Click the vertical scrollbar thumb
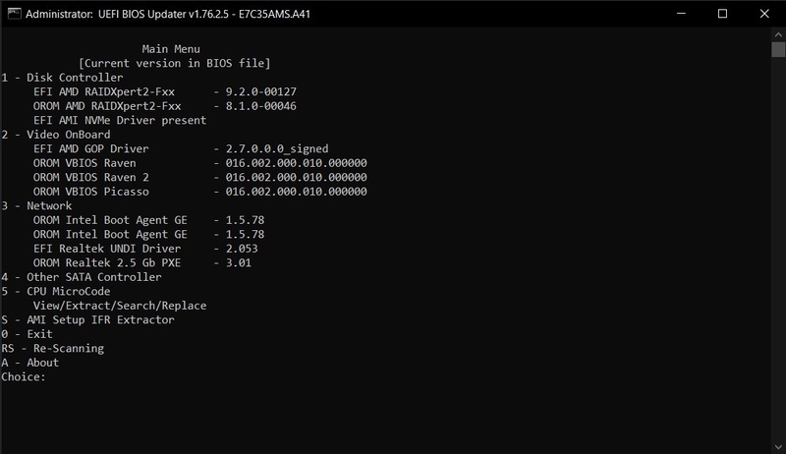The image size is (786, 454). [777, 51]
